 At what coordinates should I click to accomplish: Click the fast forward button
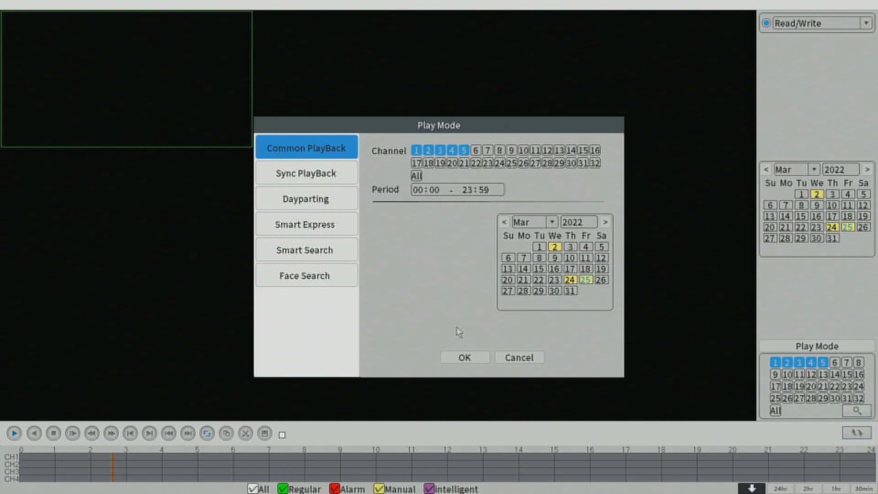click(x=111, y=433)
